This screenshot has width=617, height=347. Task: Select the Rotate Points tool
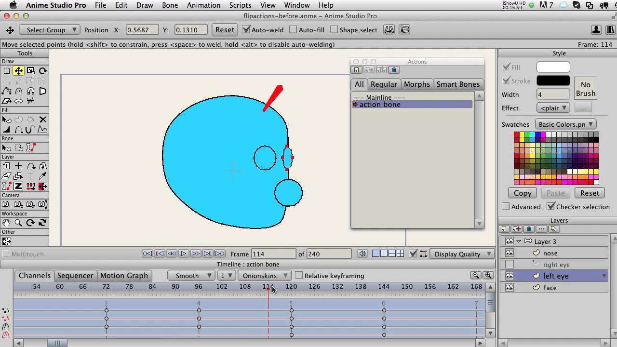click(x=42, y=71)
